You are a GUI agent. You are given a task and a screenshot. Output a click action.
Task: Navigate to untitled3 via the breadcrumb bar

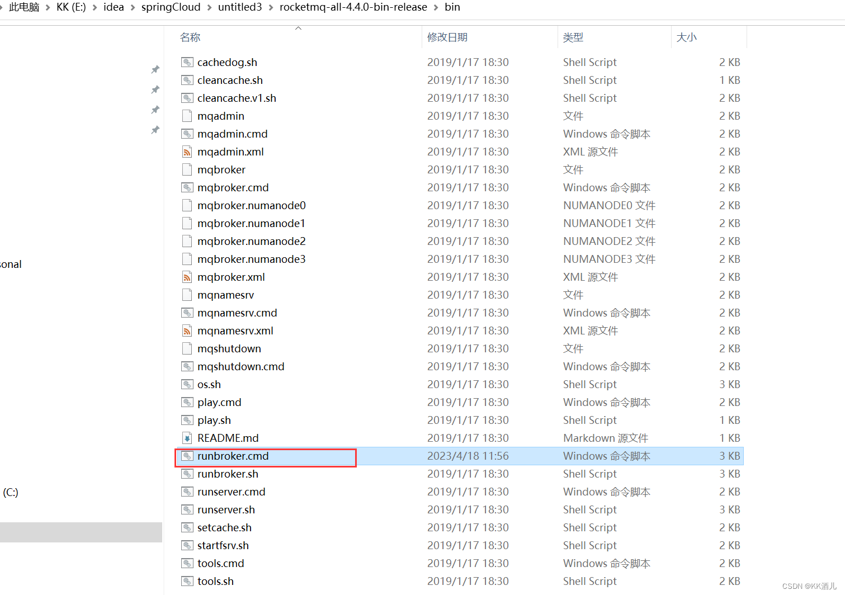click(240, 7)
